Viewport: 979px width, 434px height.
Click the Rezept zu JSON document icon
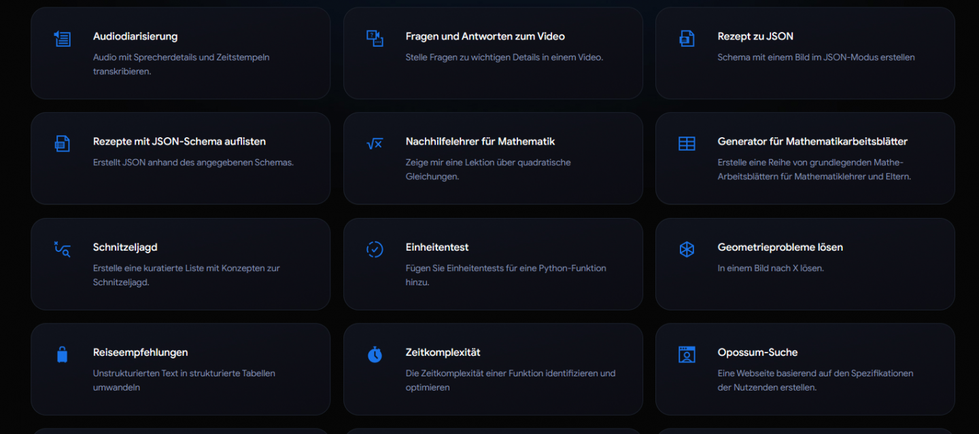pyautogui.click(x=687, y=38)
